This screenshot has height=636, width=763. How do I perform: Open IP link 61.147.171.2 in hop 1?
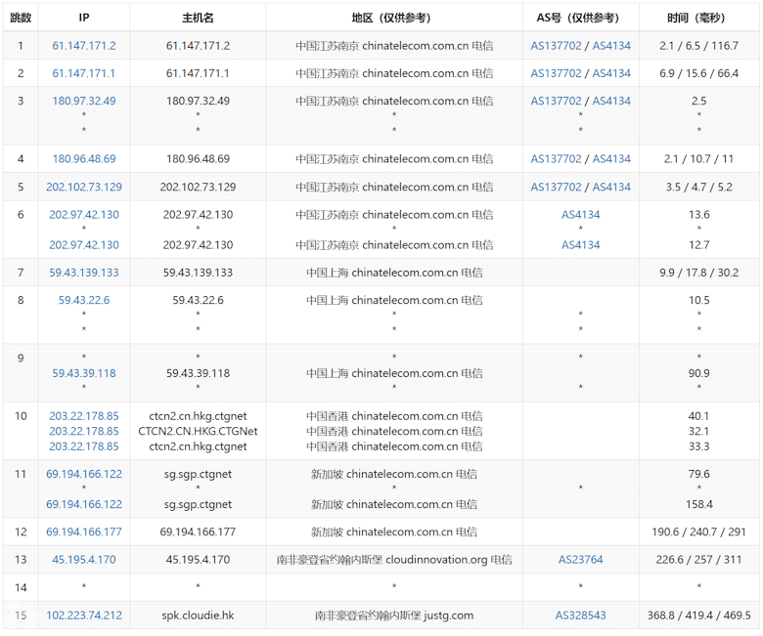pos(84,46)
